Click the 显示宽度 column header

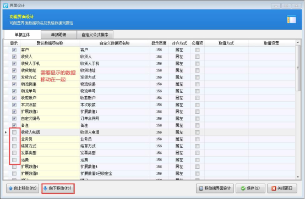159,43
